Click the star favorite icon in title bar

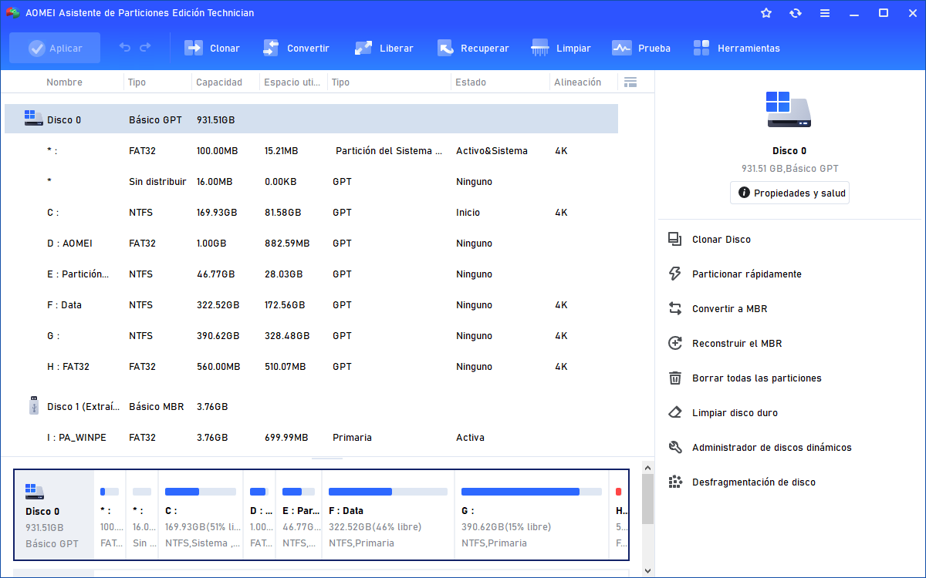tap(766, 13)
